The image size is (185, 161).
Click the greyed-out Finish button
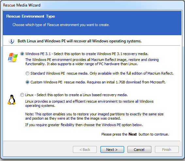[x=167, y=150]
